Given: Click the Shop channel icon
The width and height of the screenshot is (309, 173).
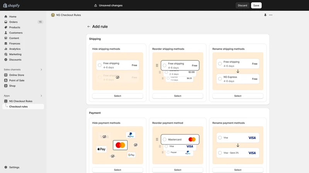Looking at the screenshot, I should (6, 86).
